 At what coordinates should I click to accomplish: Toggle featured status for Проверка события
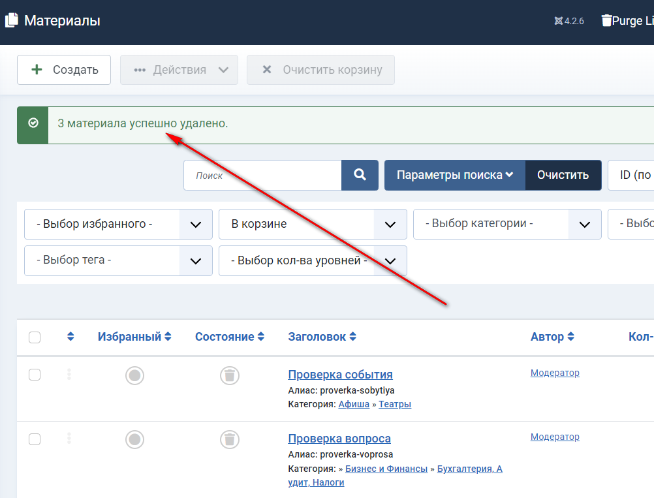pyautogui.click(x=134, y=375)
